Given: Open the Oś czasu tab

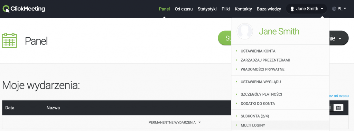Looking at the screenshot, I should (x=184, y=9).
